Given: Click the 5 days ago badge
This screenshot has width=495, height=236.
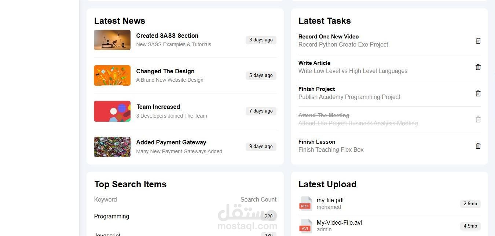Looking at the screenshot, I should [261, 75].
